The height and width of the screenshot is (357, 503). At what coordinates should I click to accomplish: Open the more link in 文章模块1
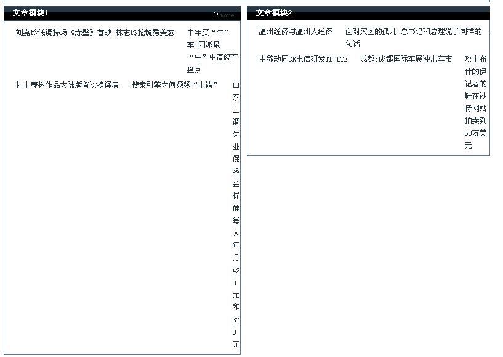pos(227,15)
